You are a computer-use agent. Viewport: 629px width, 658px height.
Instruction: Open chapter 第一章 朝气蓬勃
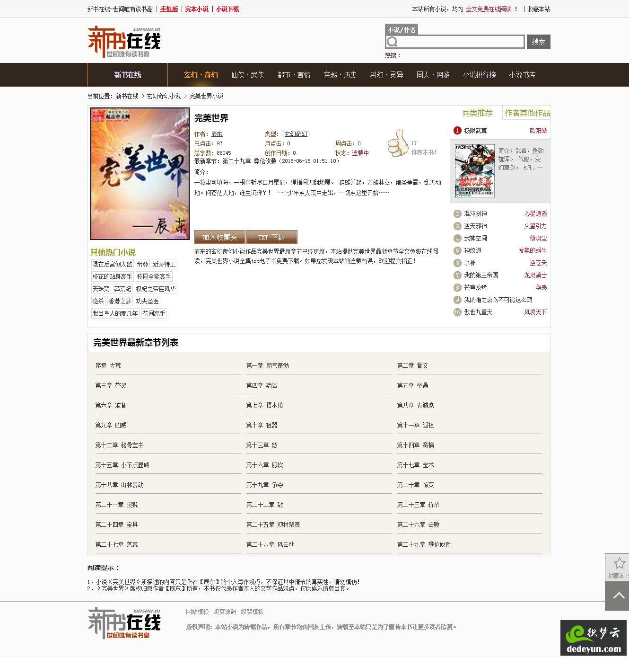267,365
